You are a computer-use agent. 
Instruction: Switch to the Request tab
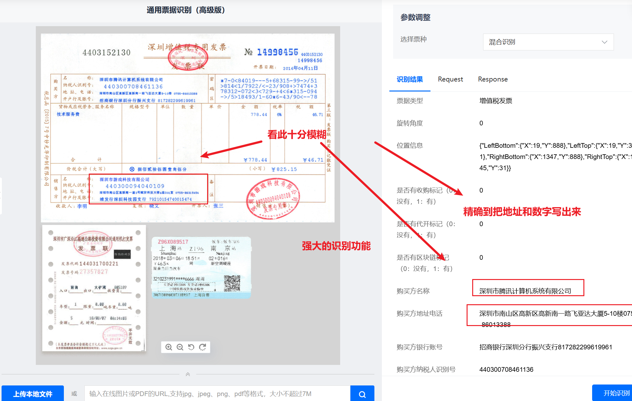click(x=450, y=79)
